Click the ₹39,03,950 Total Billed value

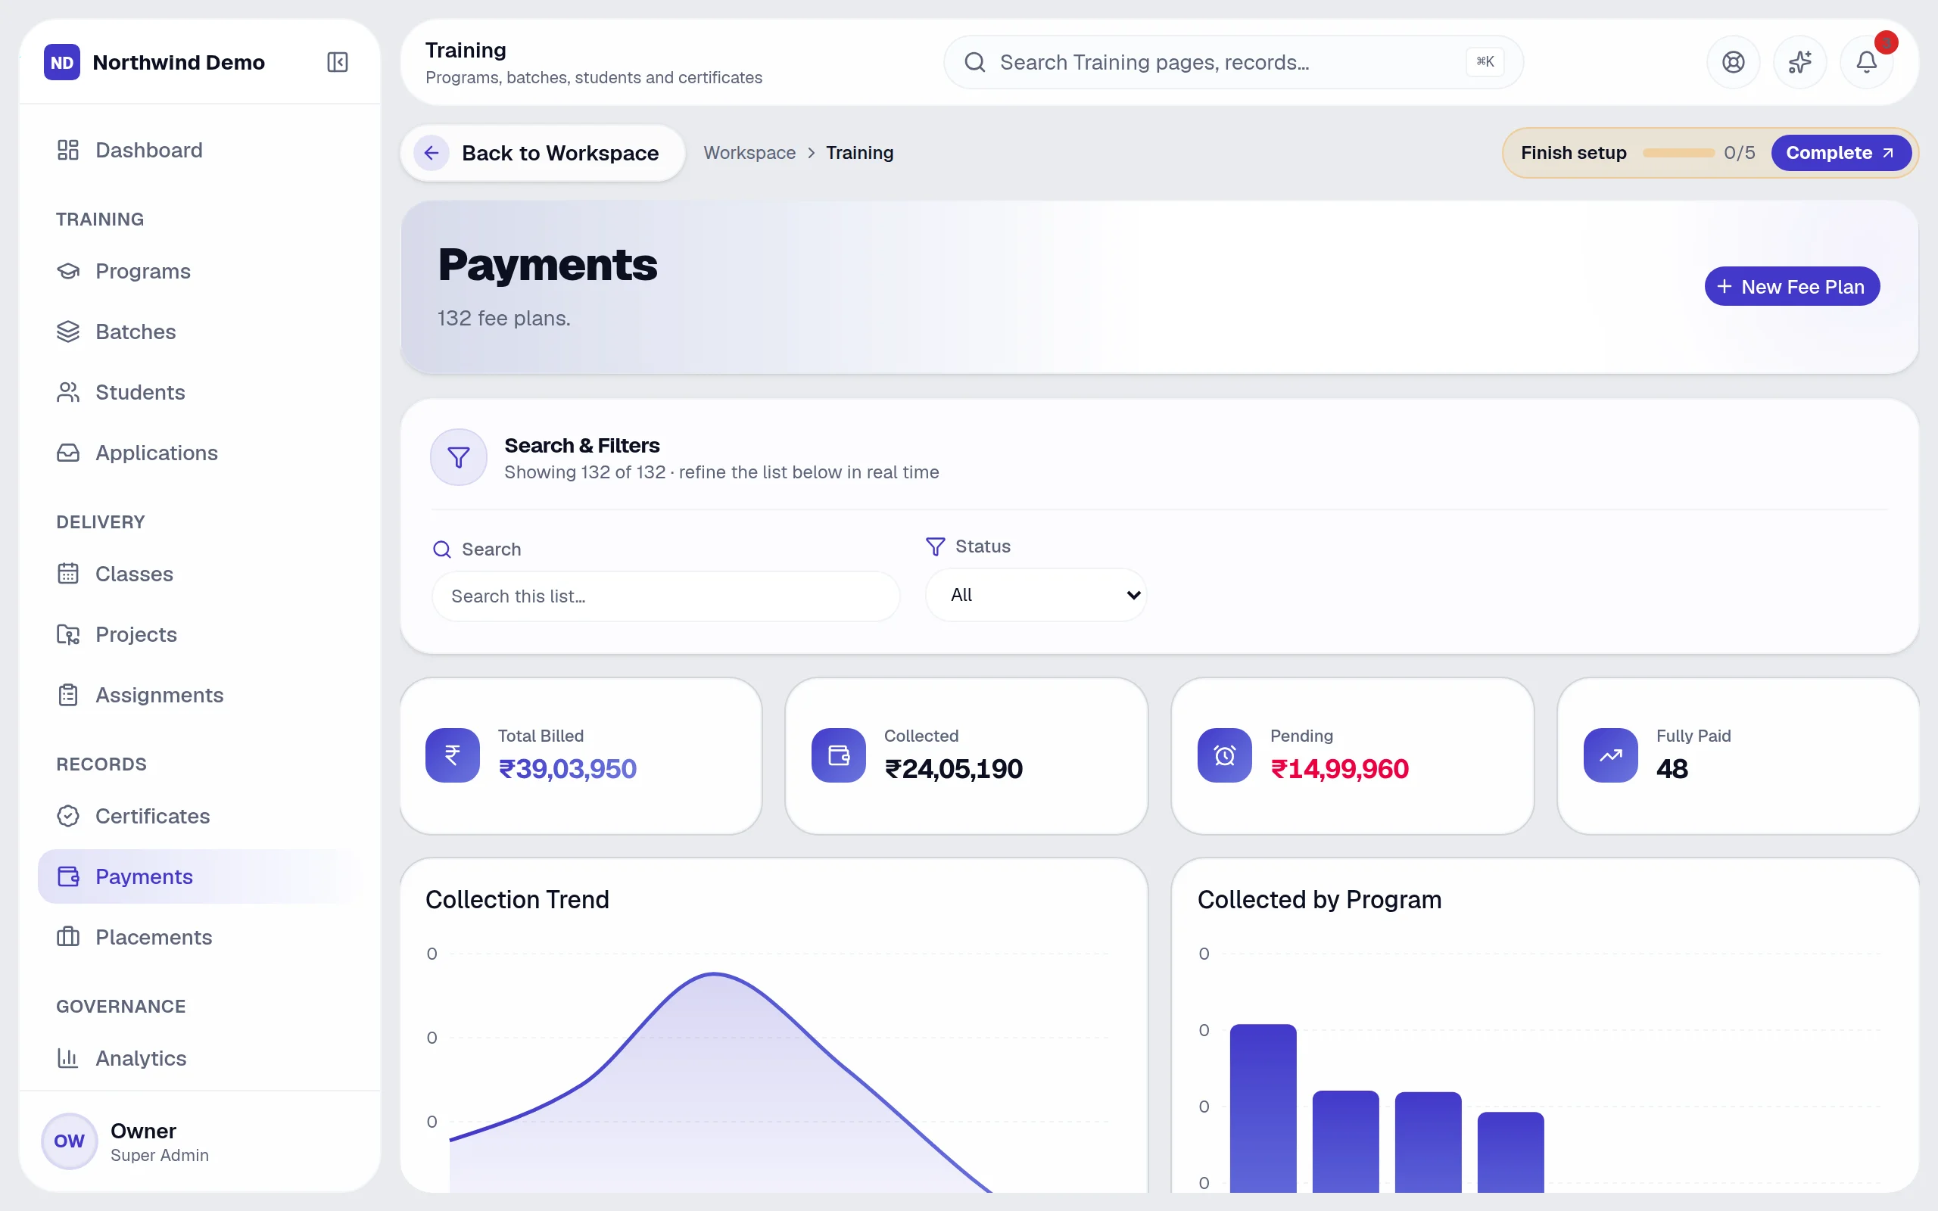[567, 769]
